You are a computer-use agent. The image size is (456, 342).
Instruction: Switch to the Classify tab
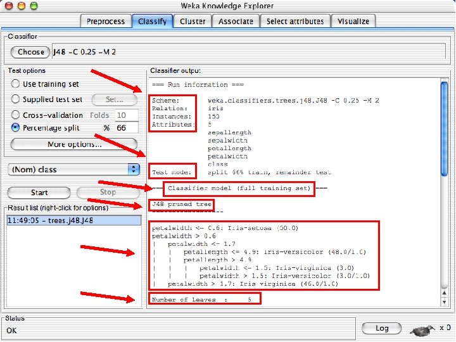click(153, 22)
